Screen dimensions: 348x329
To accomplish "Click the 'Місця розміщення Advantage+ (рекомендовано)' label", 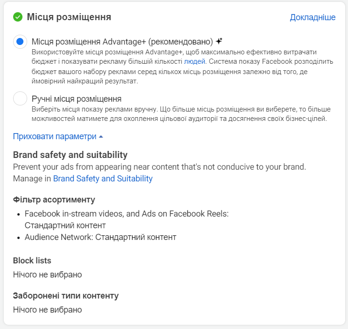I will 122,41.
